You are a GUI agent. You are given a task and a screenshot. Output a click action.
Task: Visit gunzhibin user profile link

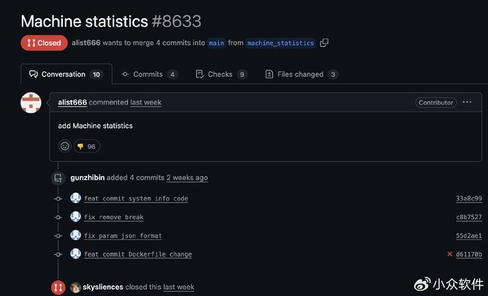coord(87,177)
